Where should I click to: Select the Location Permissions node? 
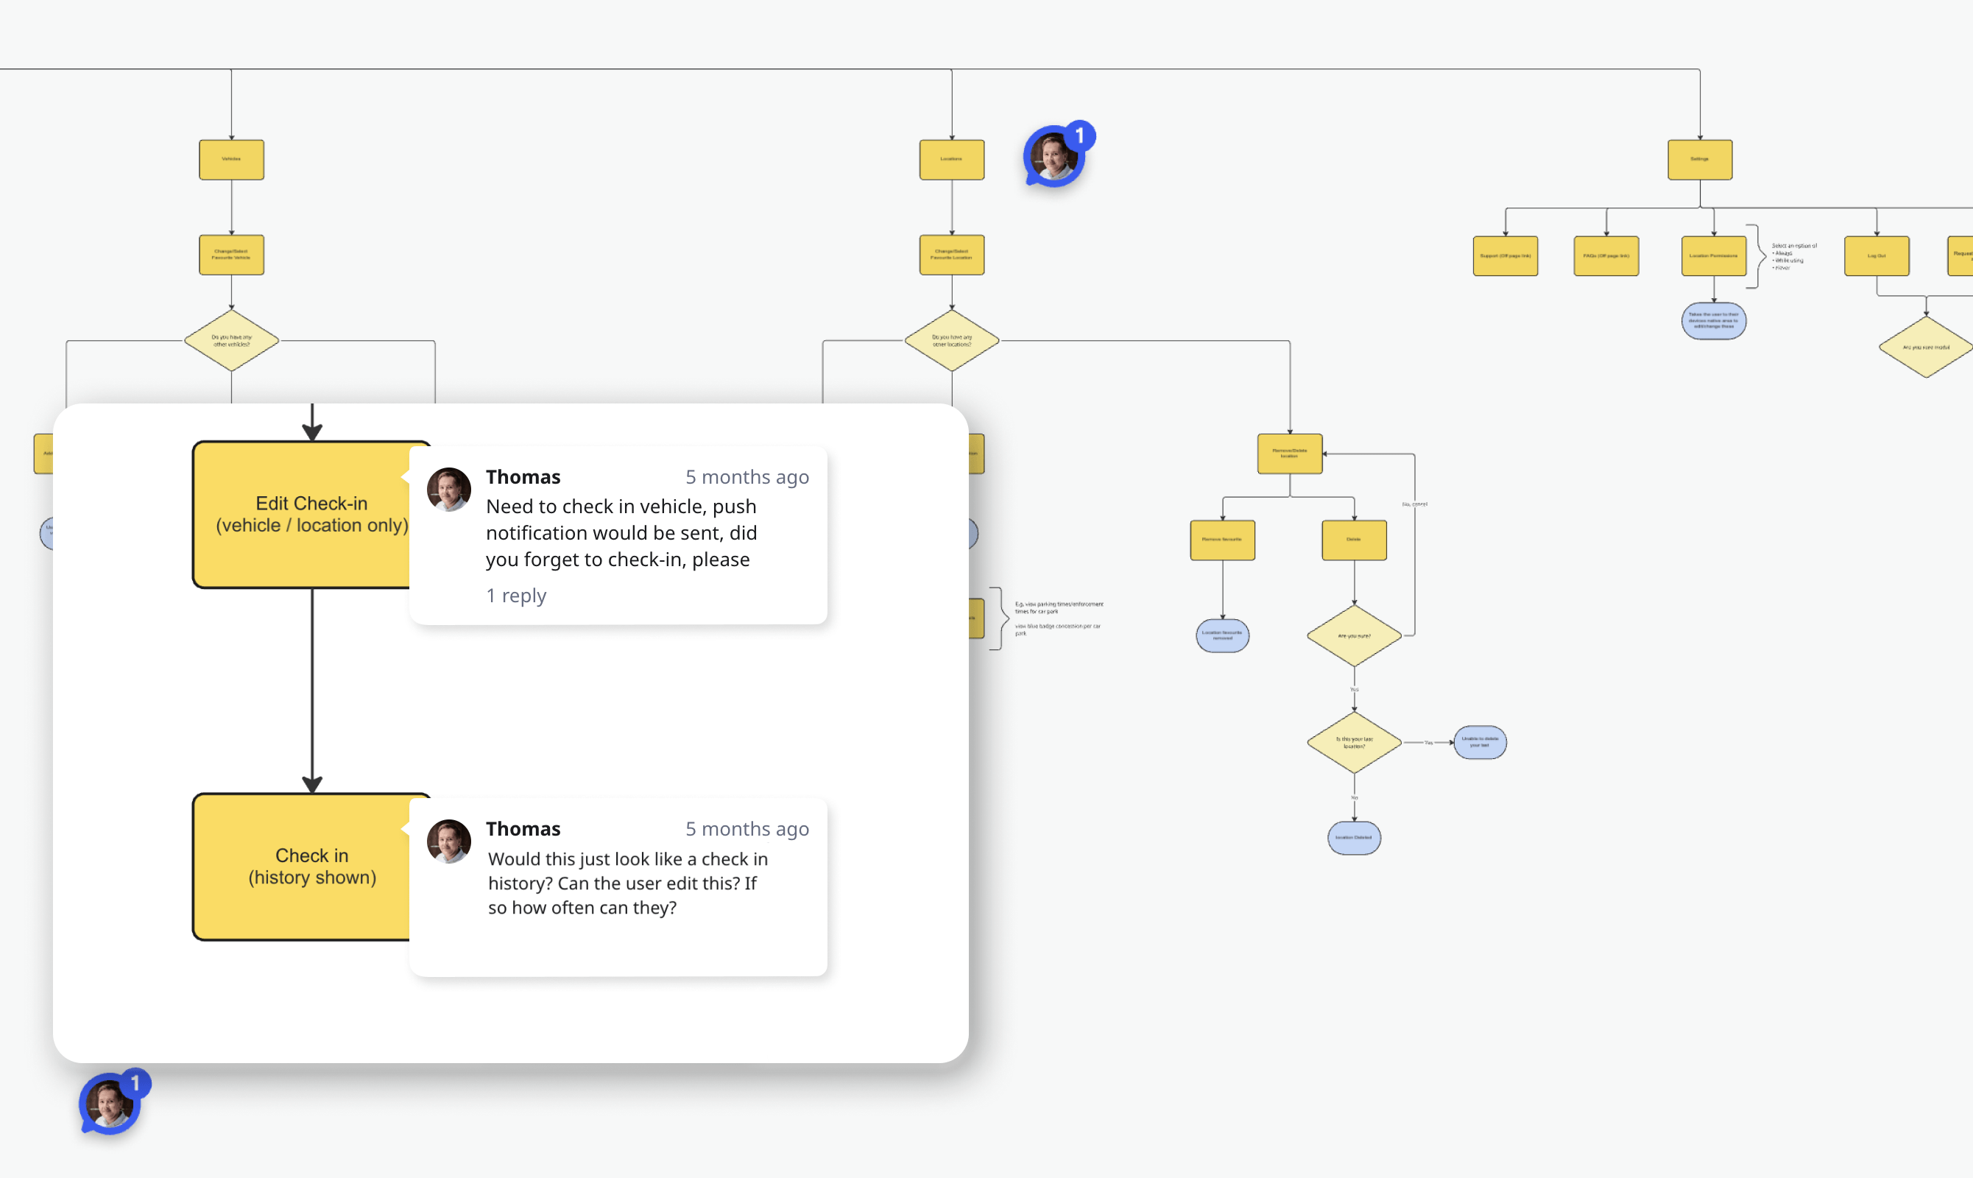1713,255
